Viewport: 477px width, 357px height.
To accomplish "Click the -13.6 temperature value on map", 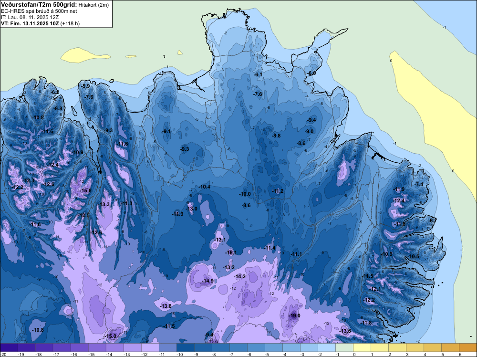I will [345, 331].
